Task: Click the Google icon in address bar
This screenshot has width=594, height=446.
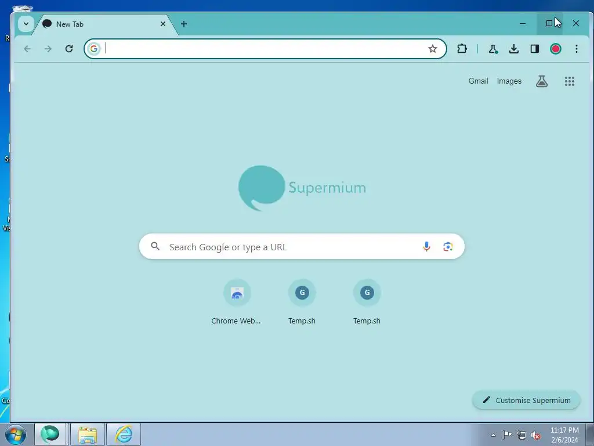Action: point(93,49)
